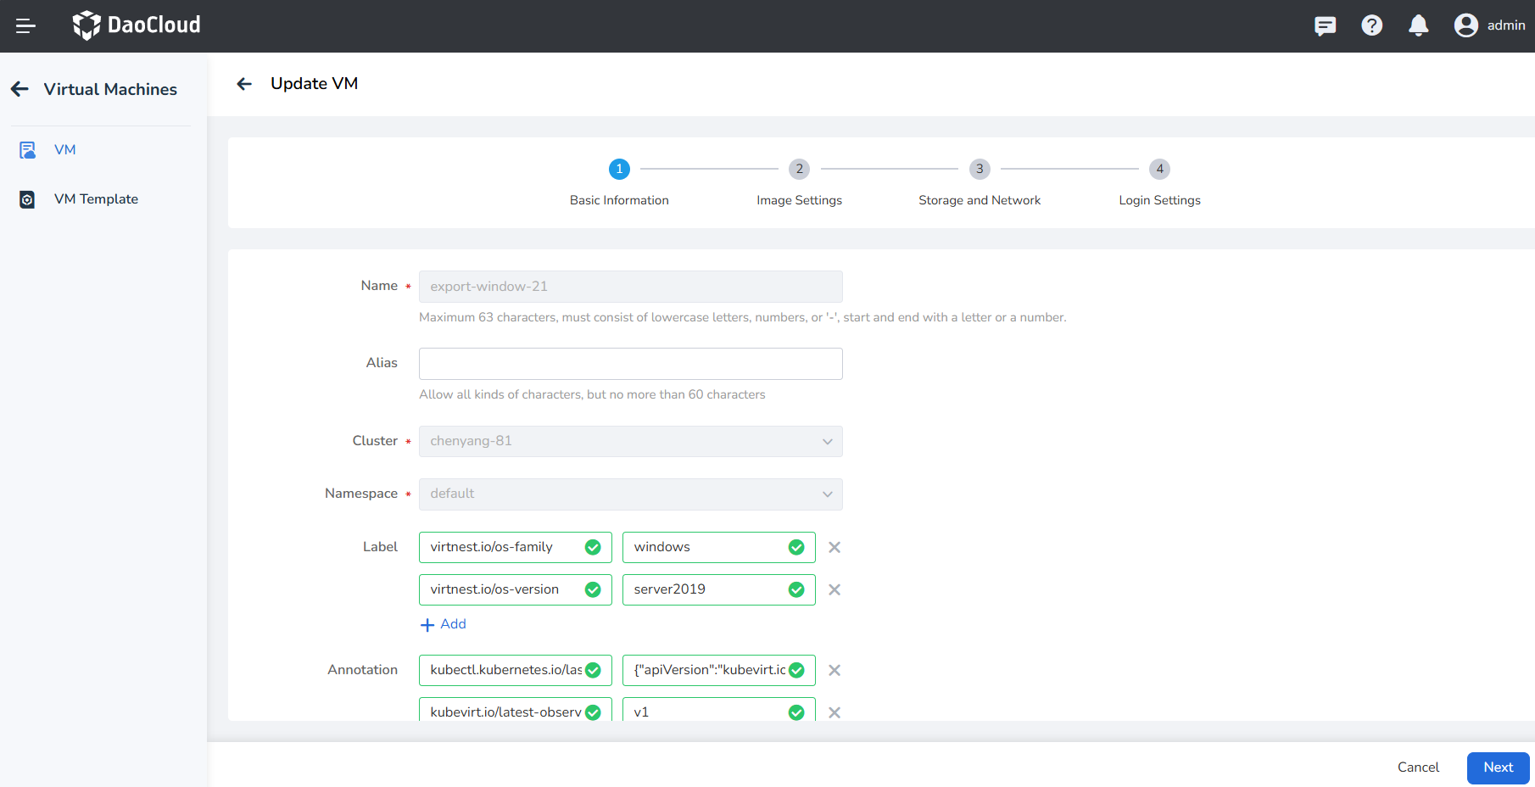The image size is (1535, 787).
Task: Click the Cancel button
Action: 1418,767
